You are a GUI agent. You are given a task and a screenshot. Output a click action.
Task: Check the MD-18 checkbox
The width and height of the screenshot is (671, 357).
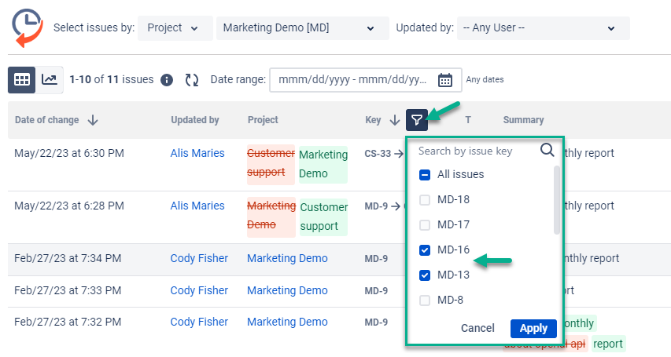coord(425,200)
